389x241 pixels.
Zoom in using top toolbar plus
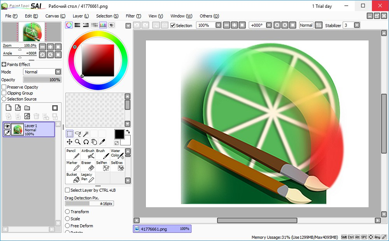click(234, 25)
